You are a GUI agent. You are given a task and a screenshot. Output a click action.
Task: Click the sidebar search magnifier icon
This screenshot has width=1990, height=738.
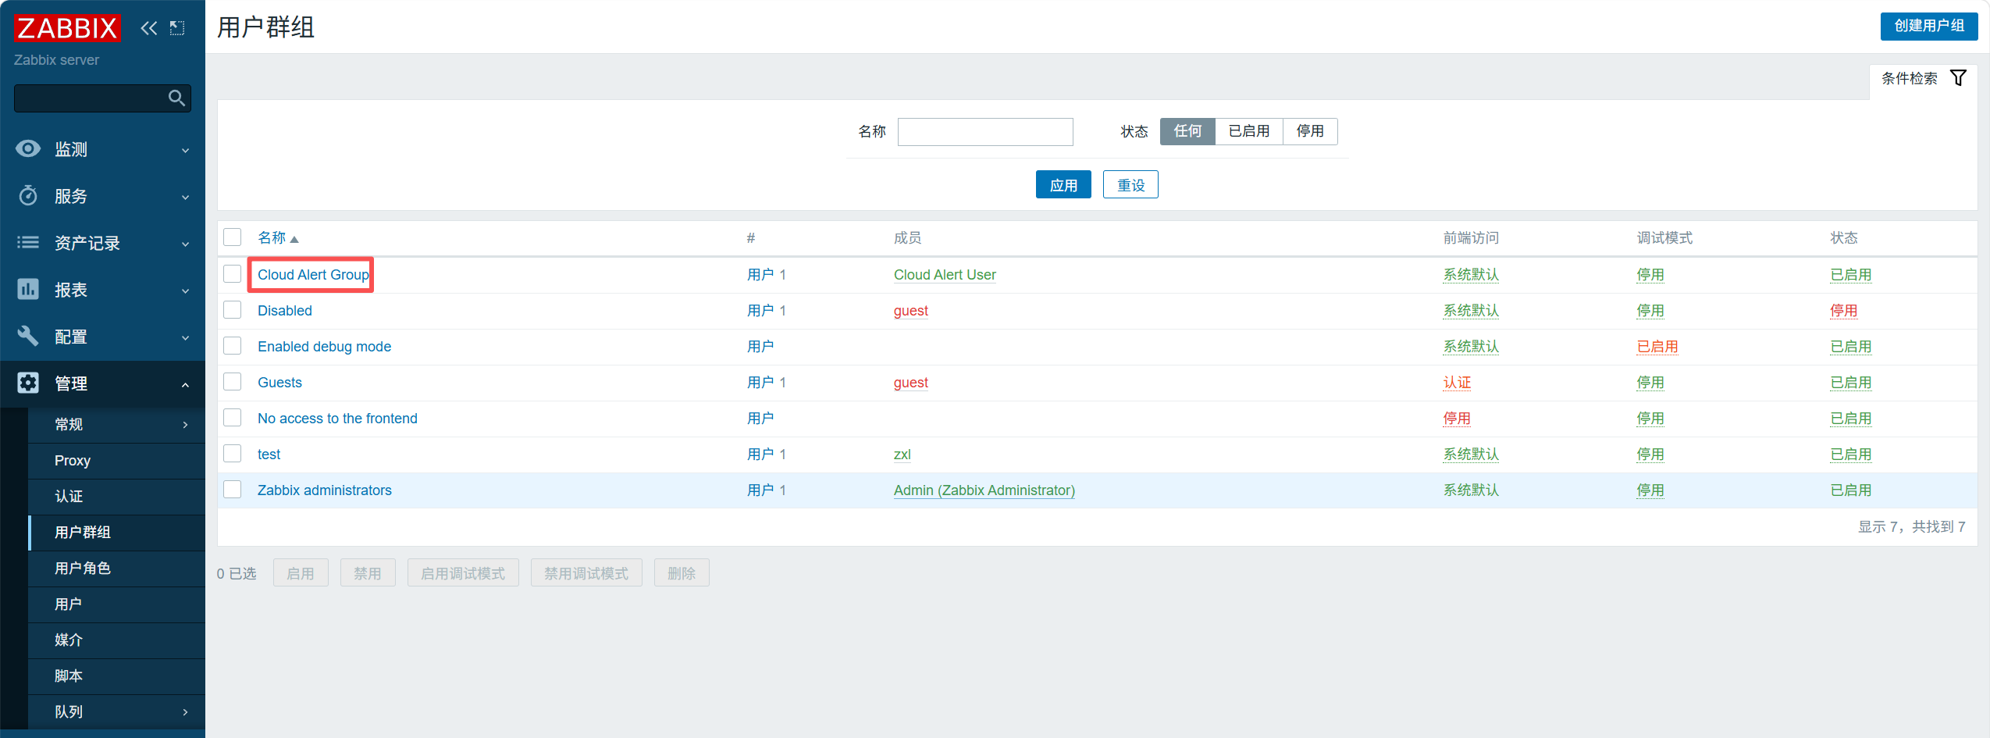tap(177, 98)
